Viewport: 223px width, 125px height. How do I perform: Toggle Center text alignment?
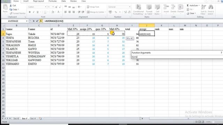click(x=70, y=12)
